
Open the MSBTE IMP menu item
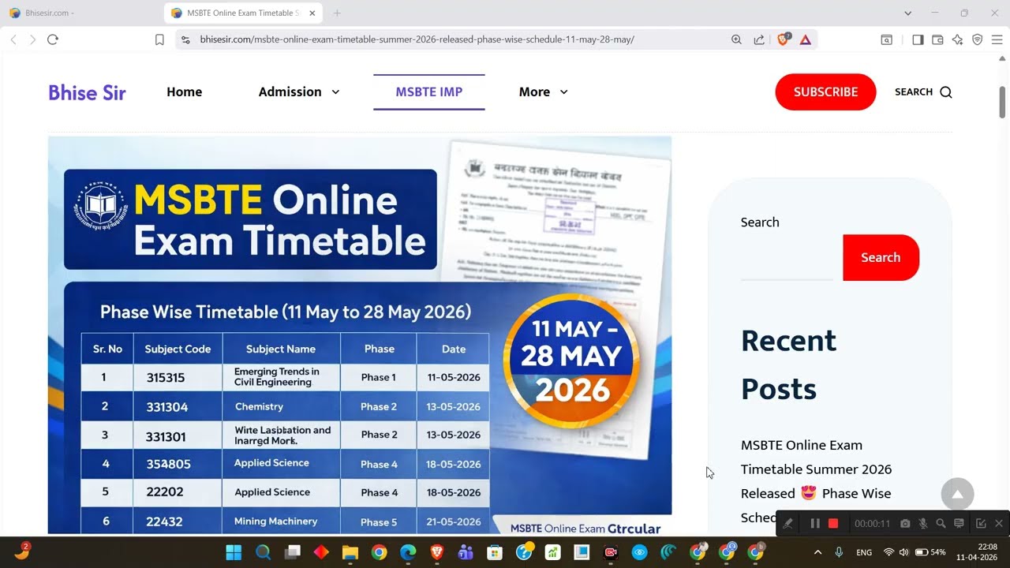(429, 92)
